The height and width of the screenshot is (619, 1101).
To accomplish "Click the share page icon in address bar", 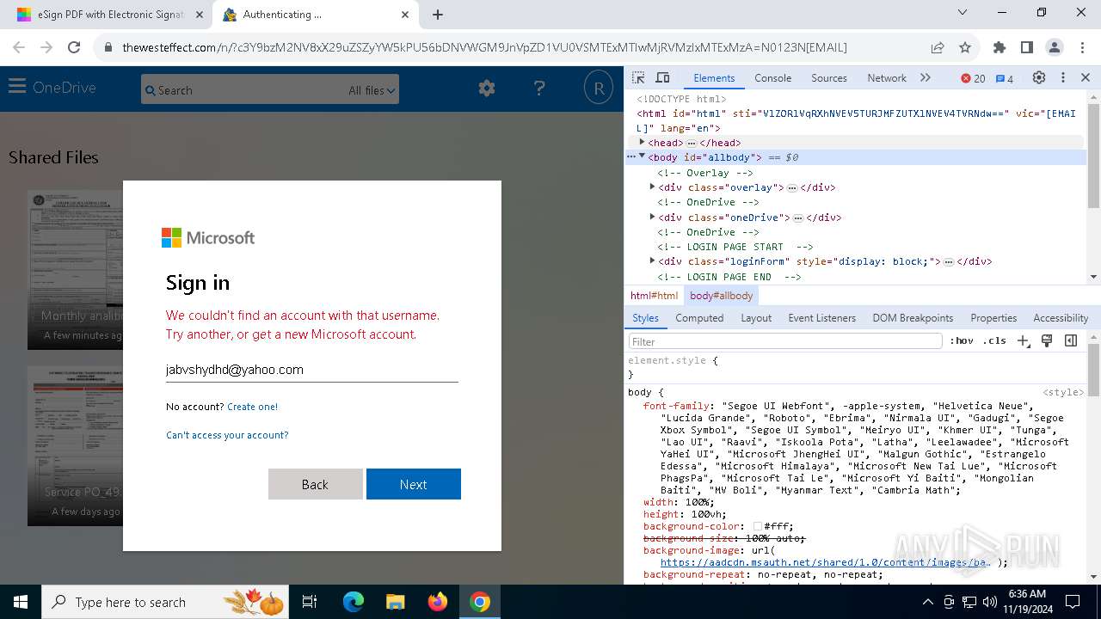I will pos(938,47).
